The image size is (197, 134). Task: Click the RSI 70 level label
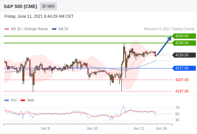(x=177, y=108)
